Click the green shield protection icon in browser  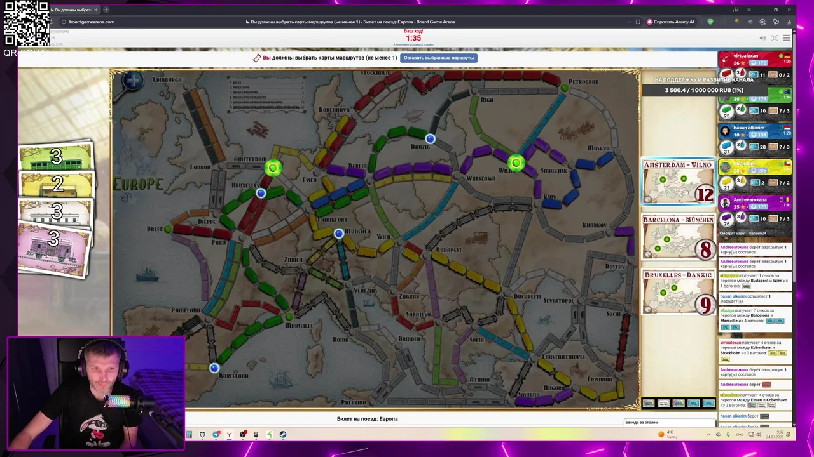click(710, 22)
